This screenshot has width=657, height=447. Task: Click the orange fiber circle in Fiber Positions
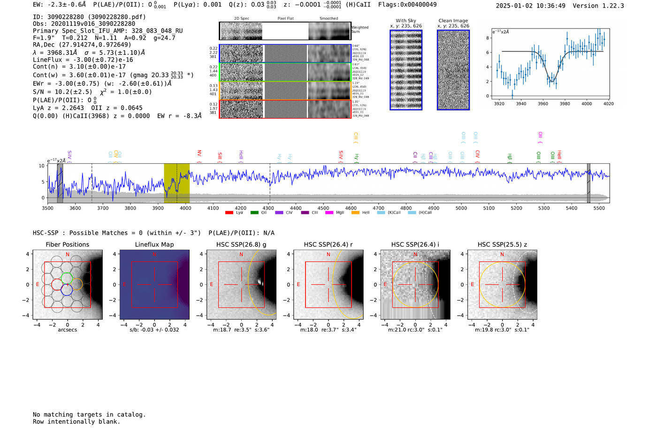pyautogui.click(x=77, y=284)
